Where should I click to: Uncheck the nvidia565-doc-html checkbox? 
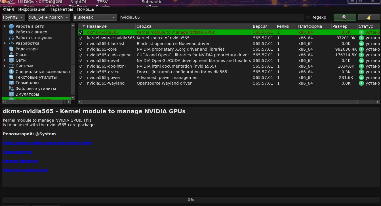pyautogui.click(x=81, y=66)
